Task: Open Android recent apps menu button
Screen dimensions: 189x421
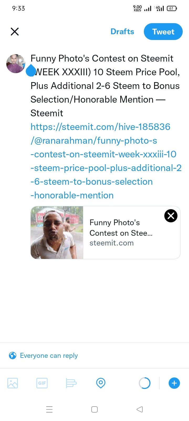Action: [49, 409]
